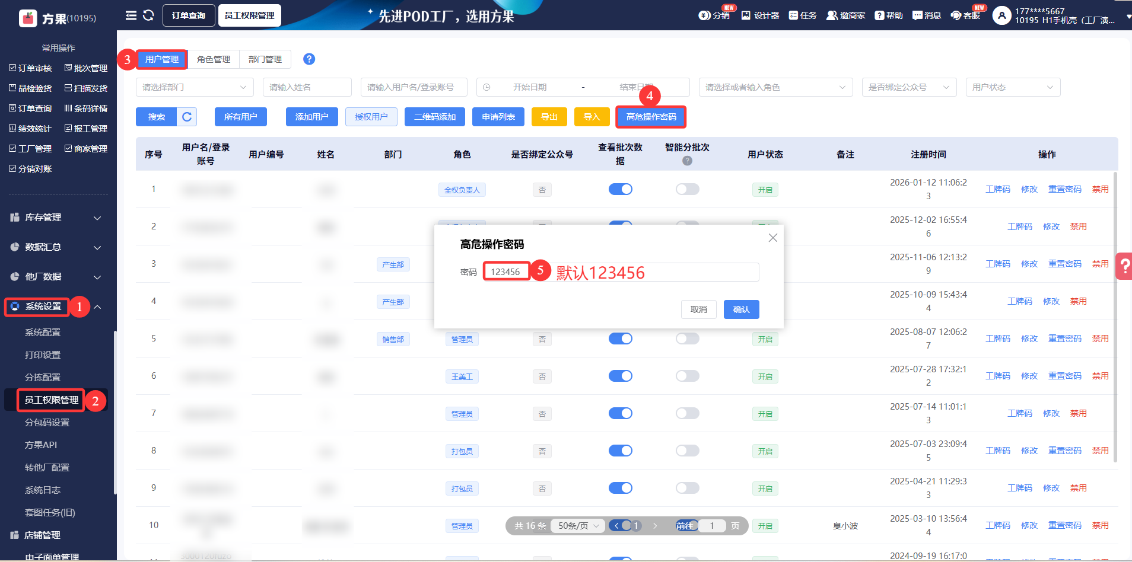Open 商家管理 shortcut in sidebar
Image resolution: width=1132 pixels, height=562 pixels.
86,149
